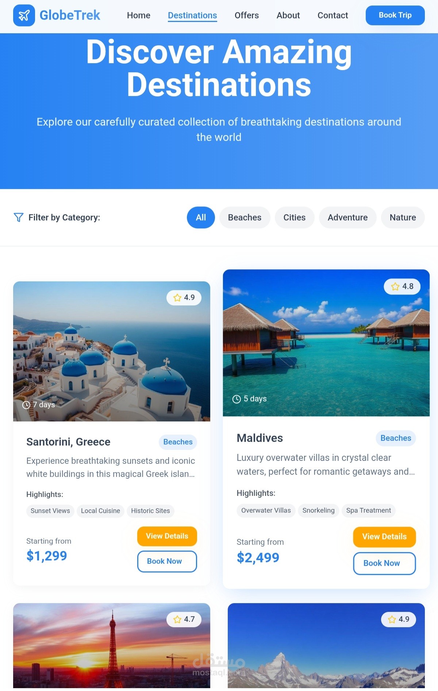This screenshot has width=438, height=691.
Task: Filter destinations by Nature
Action: (403, 217)
